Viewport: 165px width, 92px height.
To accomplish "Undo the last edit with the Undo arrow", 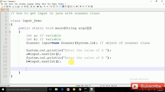I will point(31,6).
